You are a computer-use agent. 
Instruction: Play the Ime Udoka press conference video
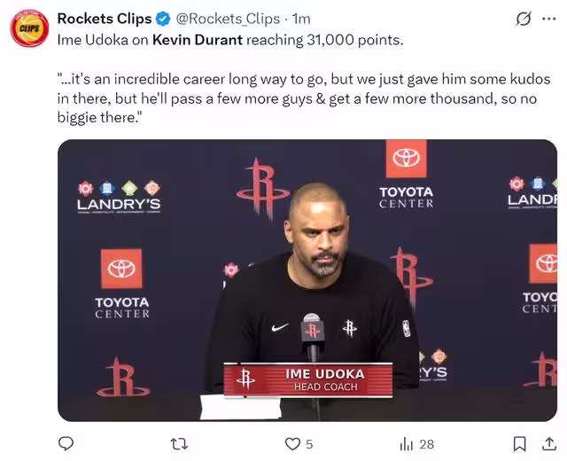(307, 280)
